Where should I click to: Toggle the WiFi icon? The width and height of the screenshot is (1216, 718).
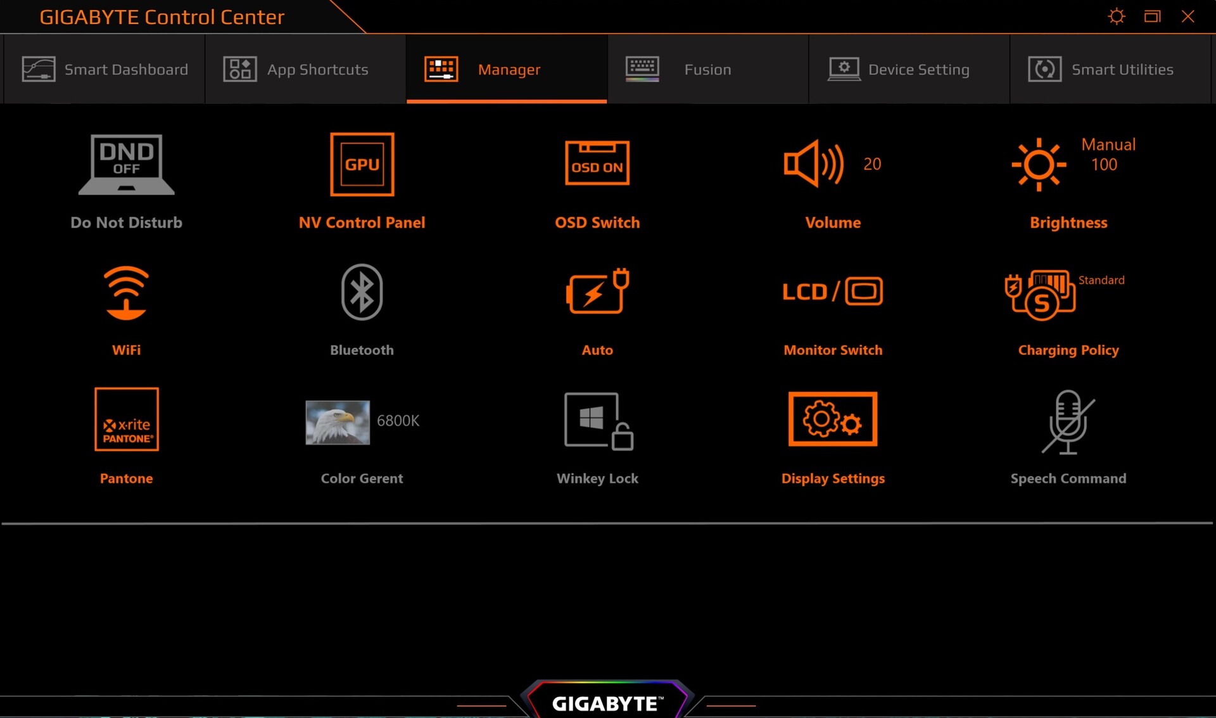127,293
